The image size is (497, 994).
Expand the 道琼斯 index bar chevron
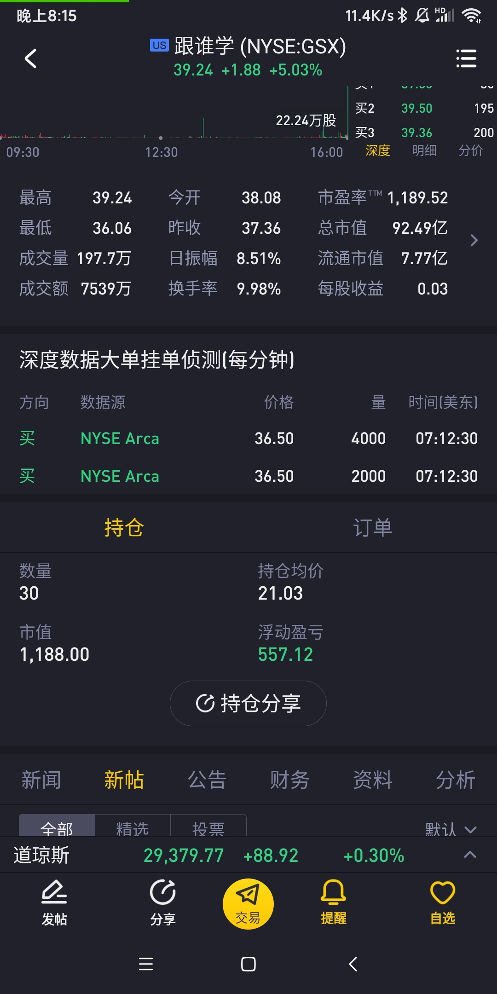tap(470, 855)
